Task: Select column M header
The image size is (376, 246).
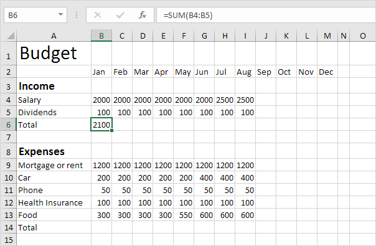Action: [327, 35]
